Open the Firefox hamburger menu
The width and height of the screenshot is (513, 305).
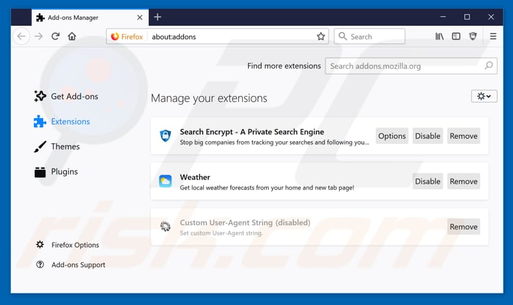point(493,36)
